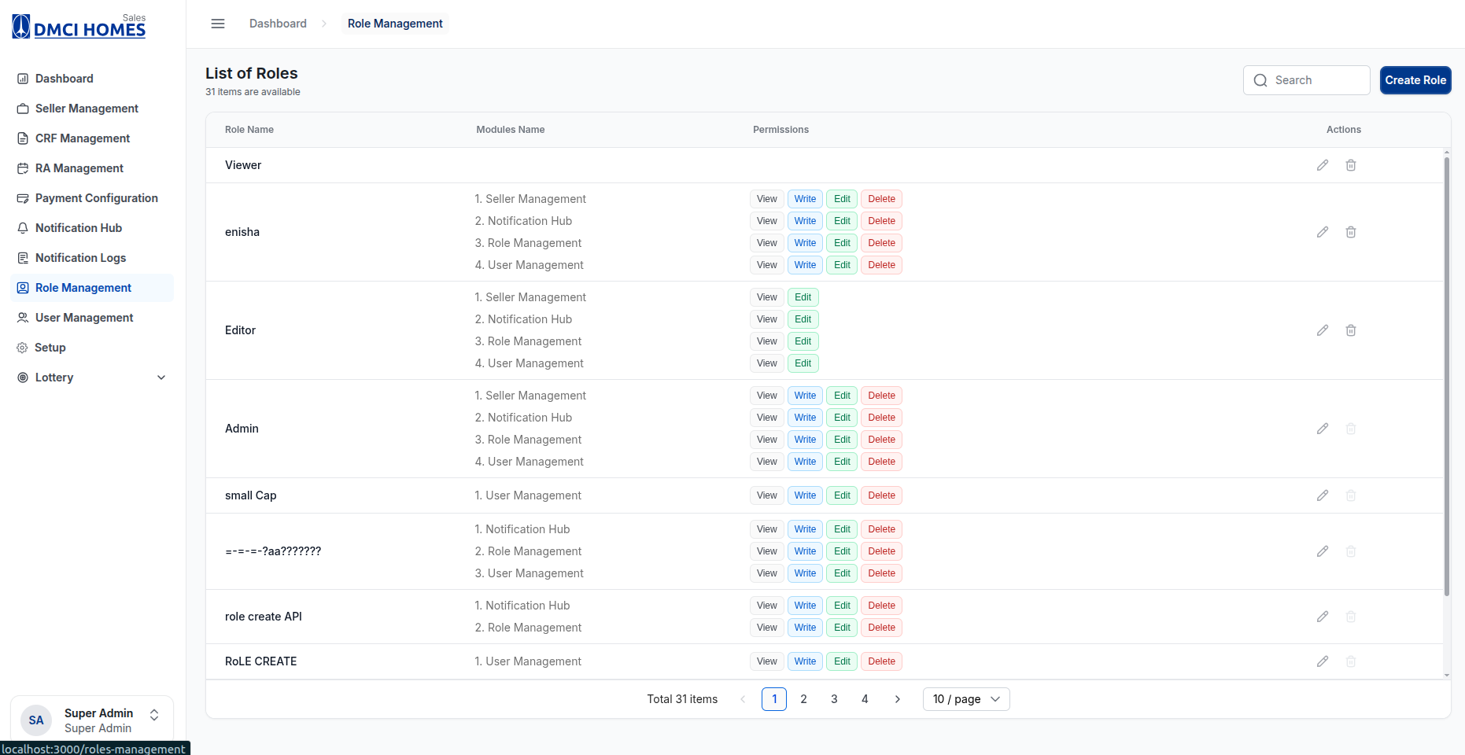Screen dimensions: 1465x755
Task: Go to page 3 of roles
Action: [834, 699]
